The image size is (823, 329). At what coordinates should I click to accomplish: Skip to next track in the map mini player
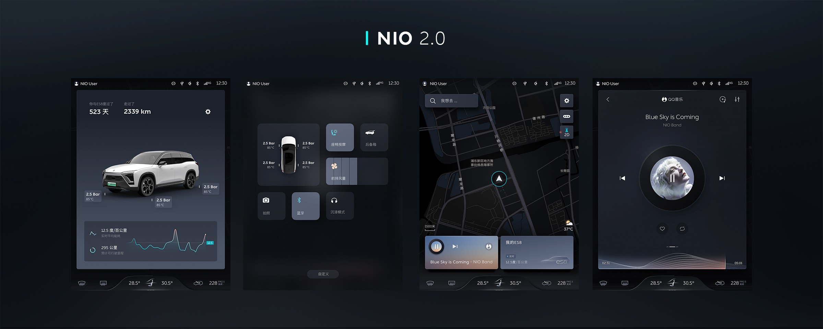[x=455, y=246]
